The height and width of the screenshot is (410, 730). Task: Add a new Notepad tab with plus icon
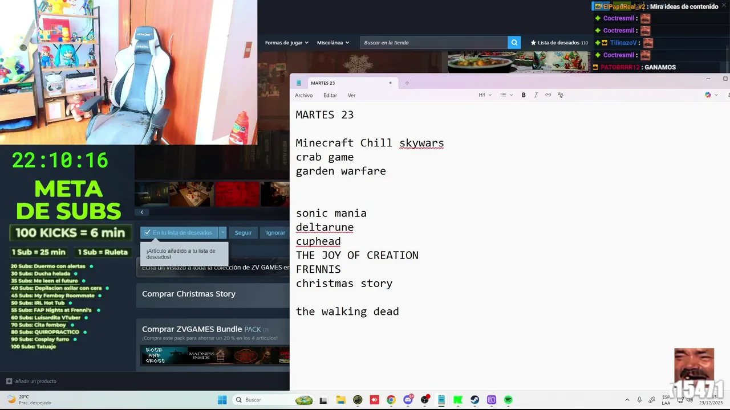(x=407, y=83)
